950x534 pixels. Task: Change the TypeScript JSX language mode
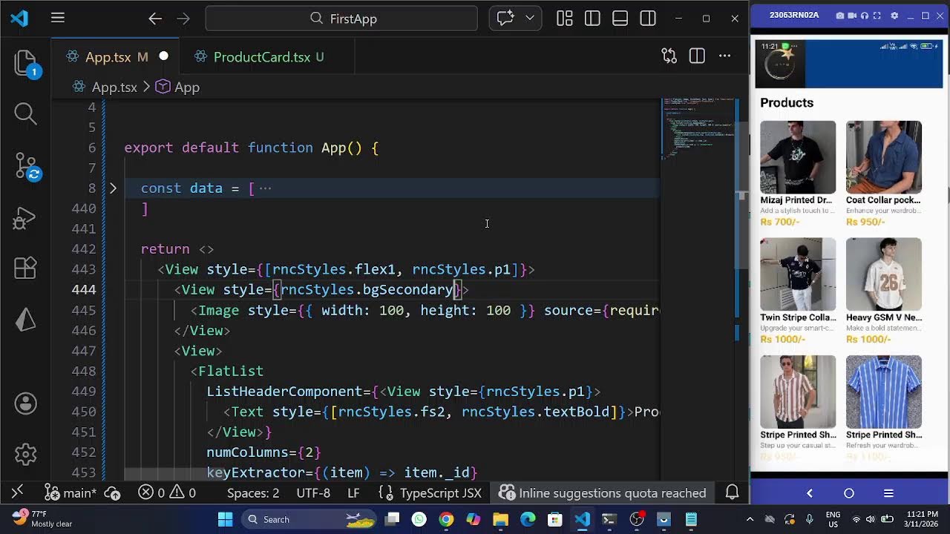point(430,493)
